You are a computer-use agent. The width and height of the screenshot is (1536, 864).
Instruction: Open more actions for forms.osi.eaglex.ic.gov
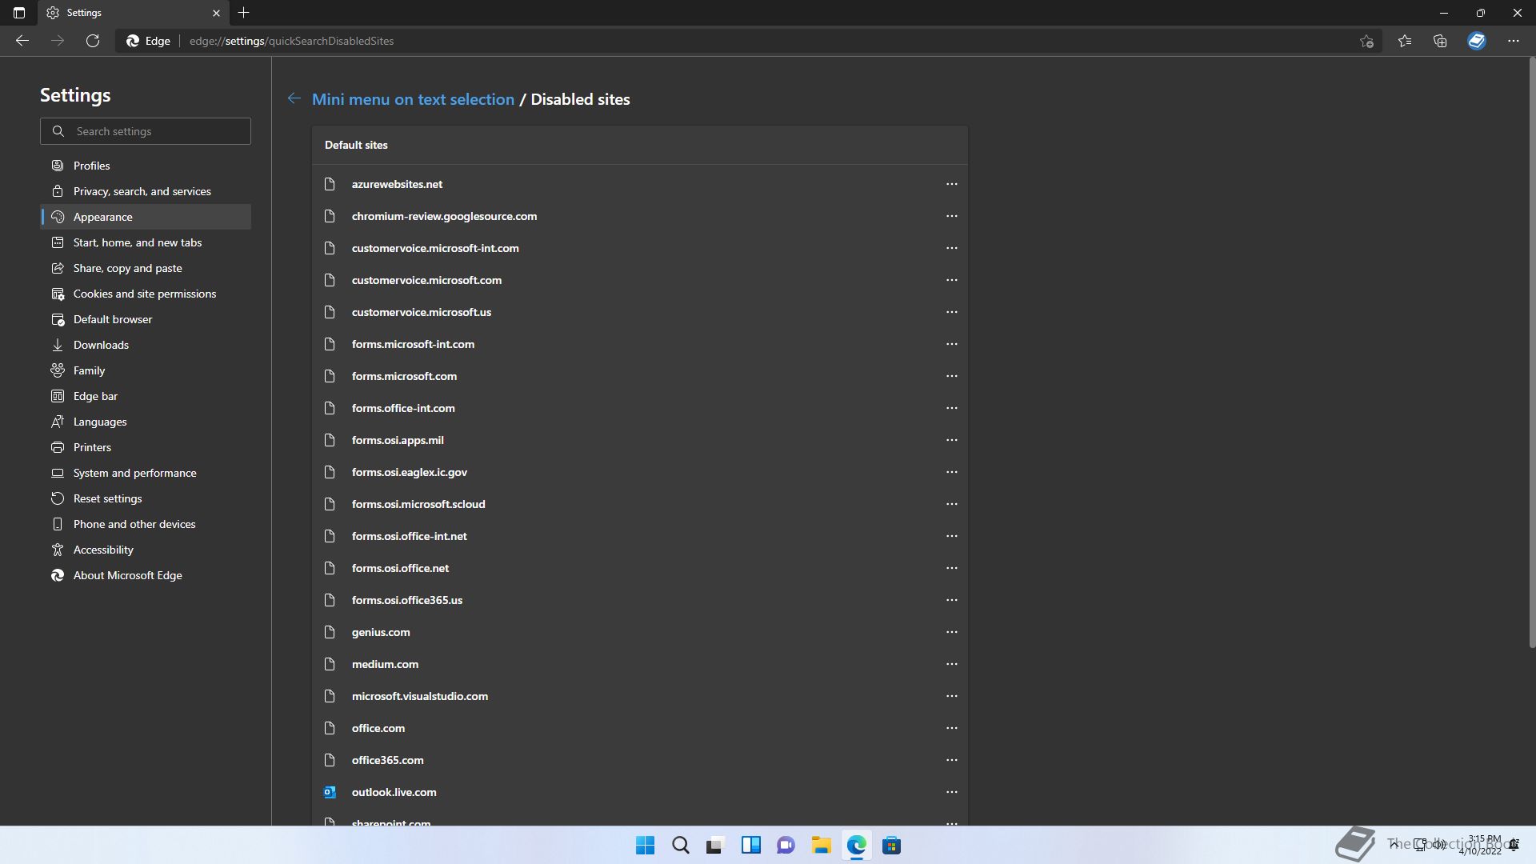click(x=951, y=472)
